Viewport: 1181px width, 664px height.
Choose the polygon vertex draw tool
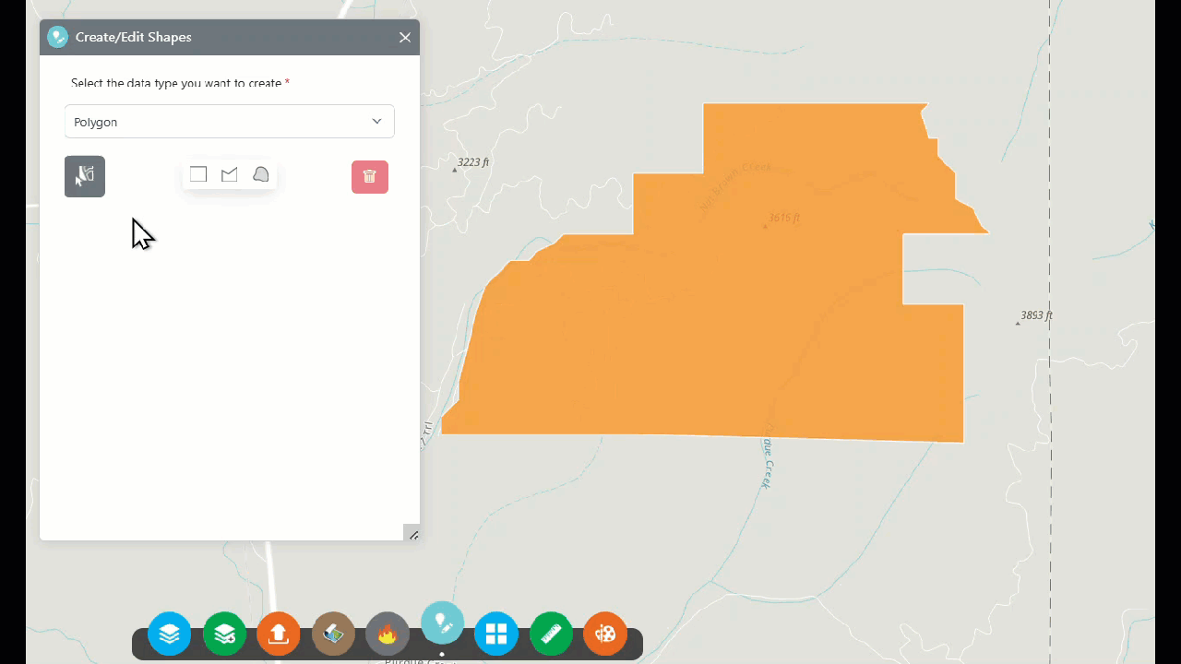click(x=230, y=174)
